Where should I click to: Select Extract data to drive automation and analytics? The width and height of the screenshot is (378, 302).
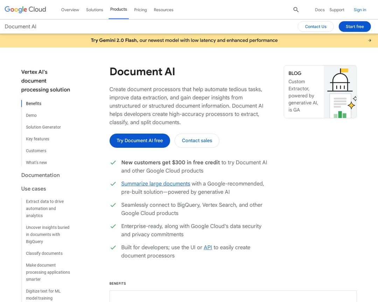coord(45,209)
